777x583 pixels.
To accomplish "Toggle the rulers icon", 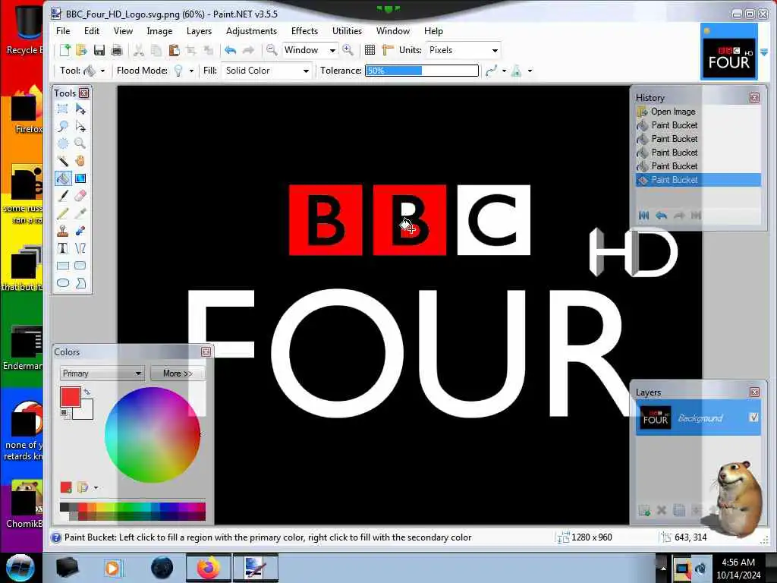I will 388,50.
